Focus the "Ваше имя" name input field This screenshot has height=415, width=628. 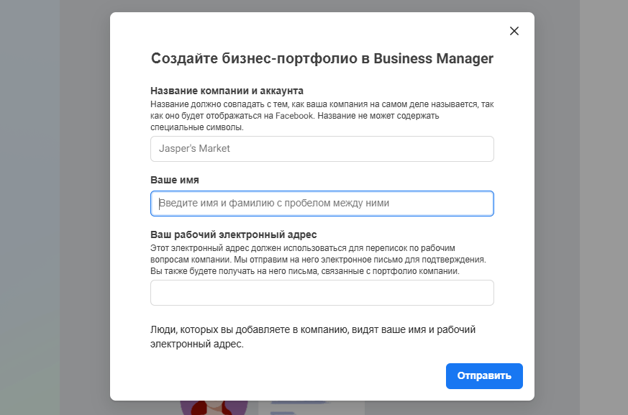[x=322, y=204]
